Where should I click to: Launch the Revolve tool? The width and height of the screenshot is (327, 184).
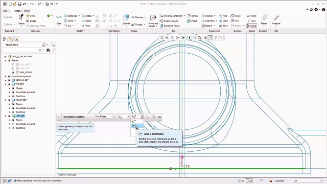click(137, 17)
